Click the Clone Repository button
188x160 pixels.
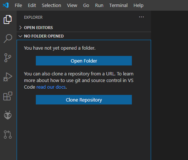click(84, 100)
